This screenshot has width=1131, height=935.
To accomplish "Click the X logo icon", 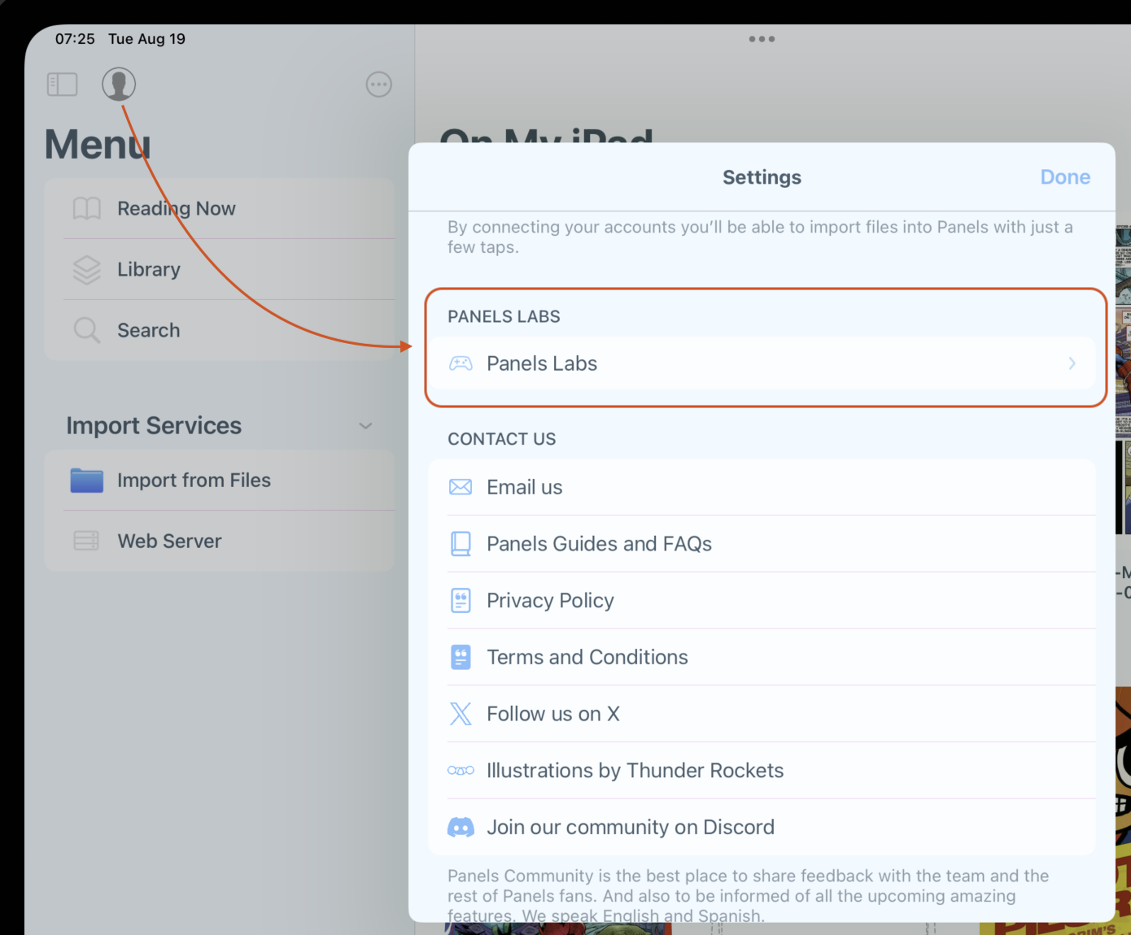I will 461,714.
